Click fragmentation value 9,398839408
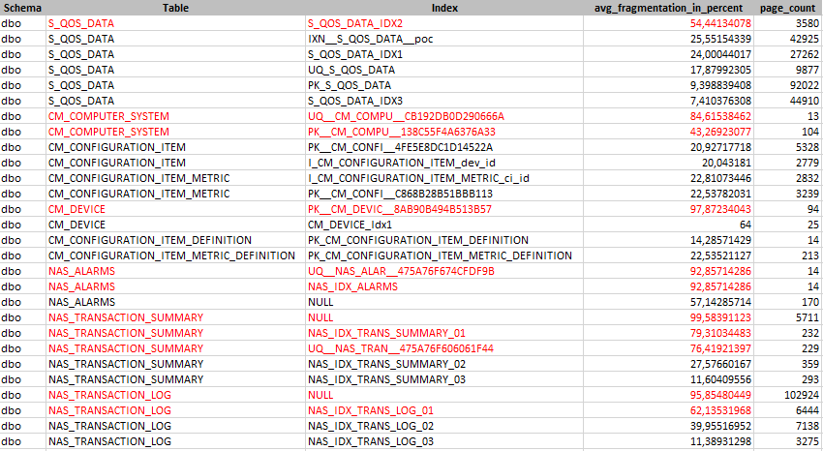The image size is (823, 451). (x=668, y=85)
